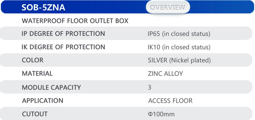Click the IK Degree of Protection label
Screen dimensions: 255x120
click(x=63, y=47)
